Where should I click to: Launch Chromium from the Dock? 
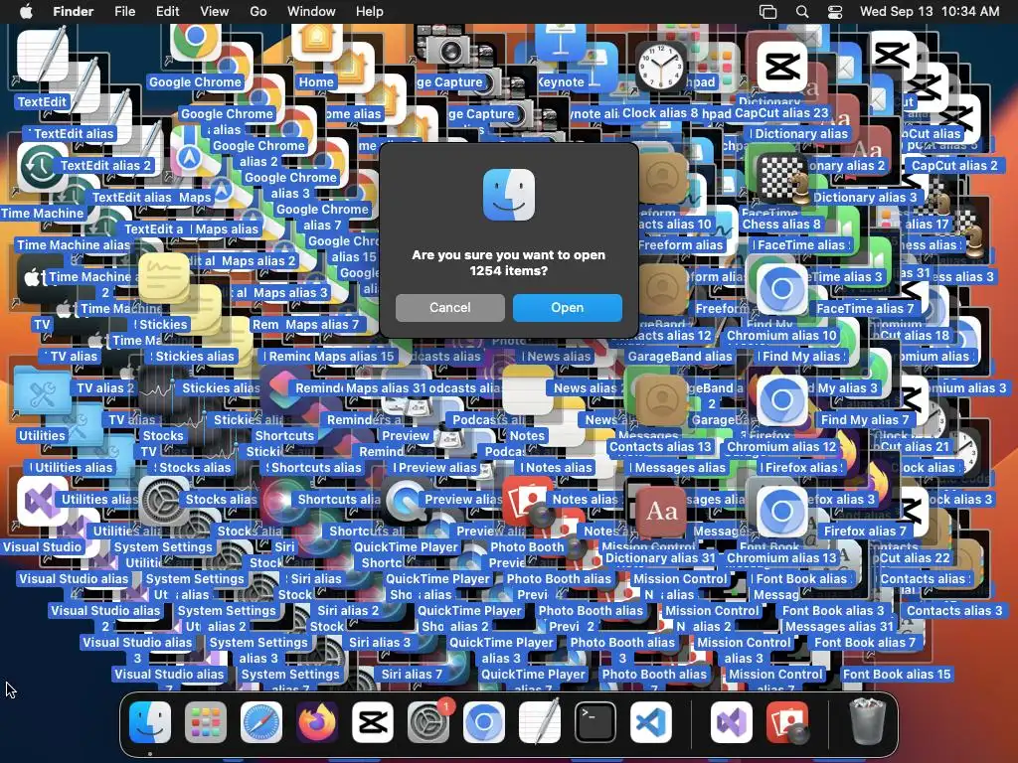coord(484,722)
